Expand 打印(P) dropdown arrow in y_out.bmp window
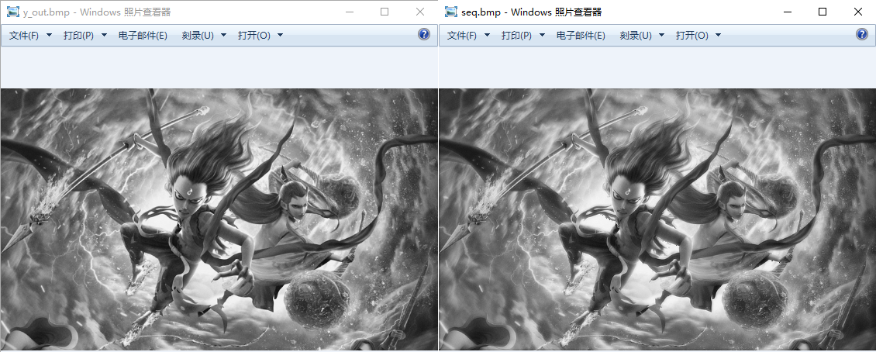This screenshot has height=352, width=876. tap(104, 35)
